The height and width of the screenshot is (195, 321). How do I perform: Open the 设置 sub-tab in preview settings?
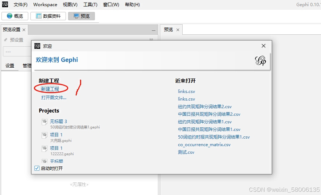10,65
